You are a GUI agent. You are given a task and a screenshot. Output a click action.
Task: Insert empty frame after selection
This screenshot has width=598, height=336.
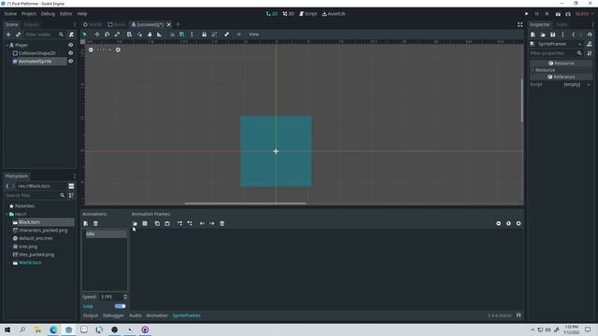(x=190, y=224)
